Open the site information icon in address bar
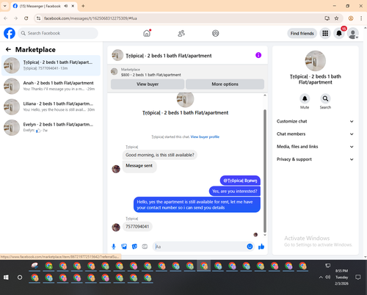Viewport: 367px width, 295px height. (39, 18)
